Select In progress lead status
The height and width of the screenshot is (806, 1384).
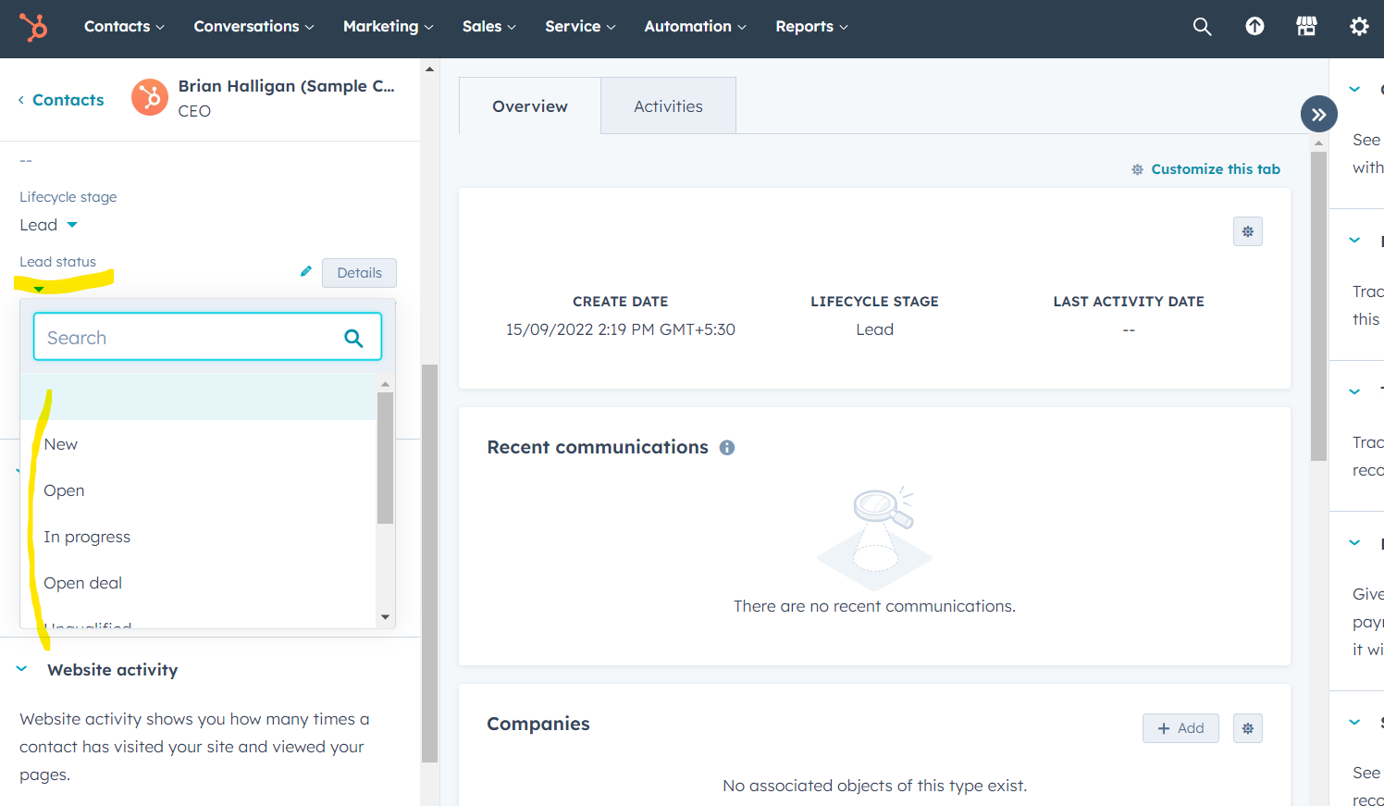(198, 537)
